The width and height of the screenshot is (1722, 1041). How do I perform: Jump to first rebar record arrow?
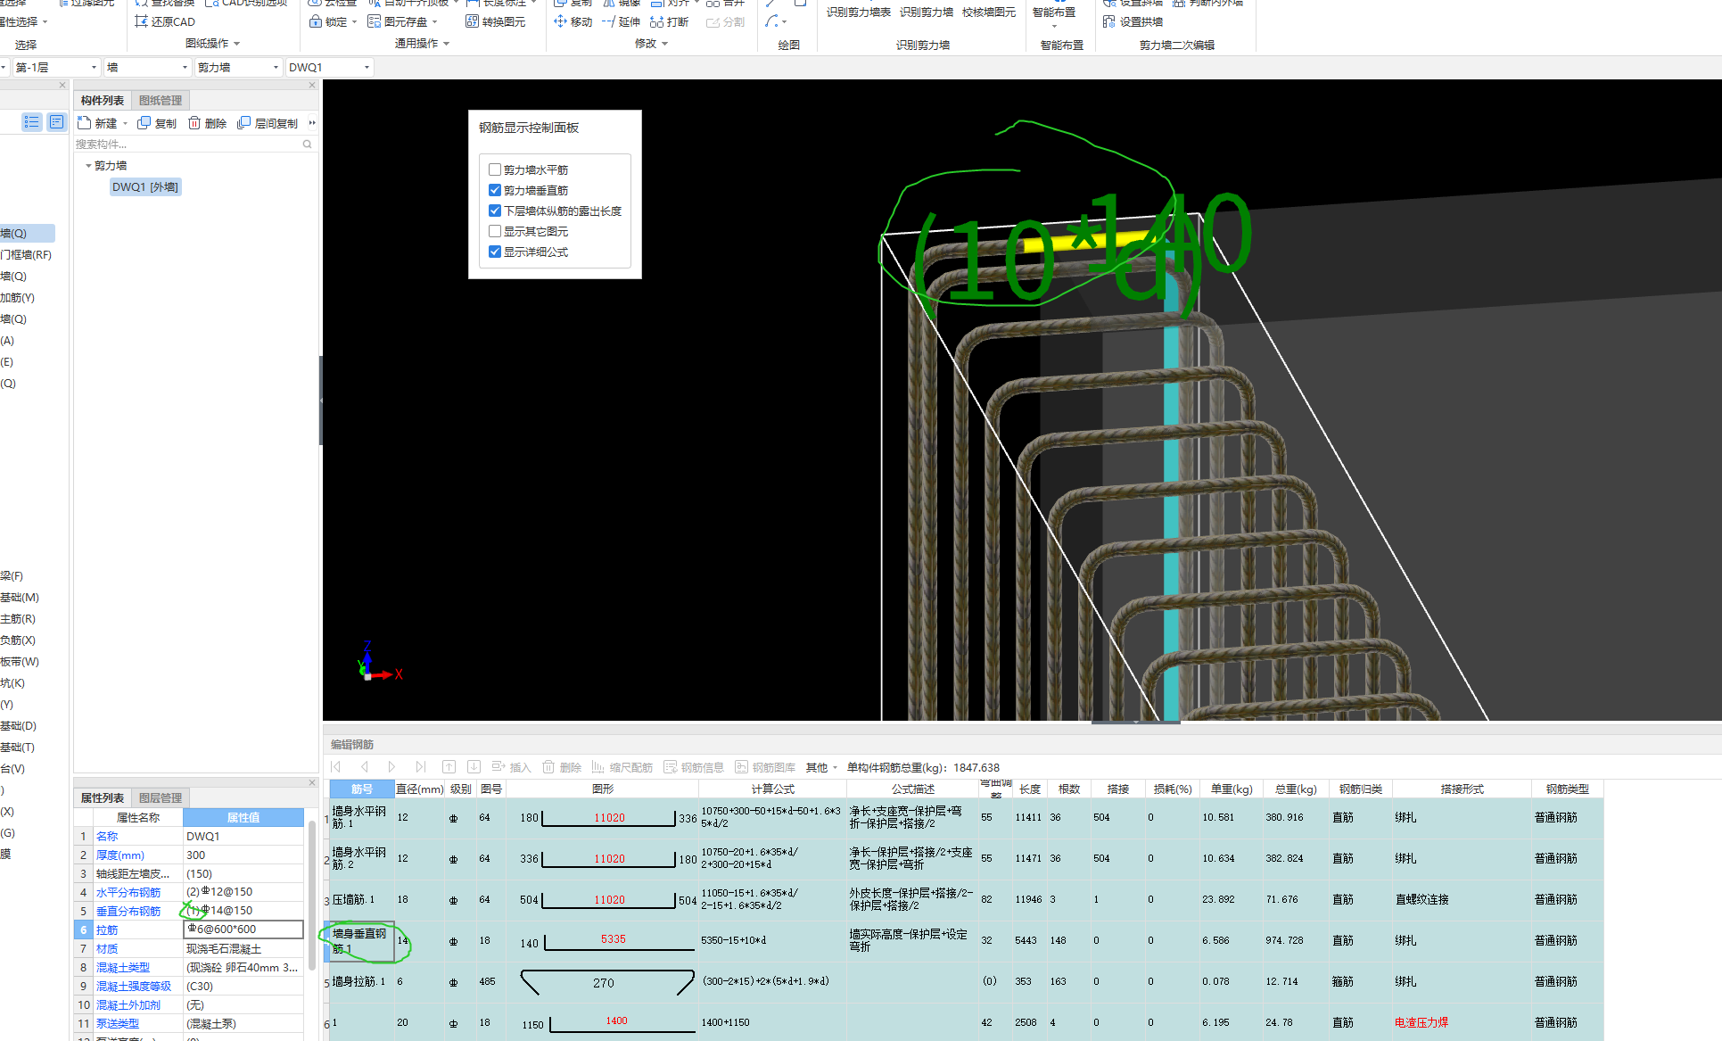coord(336,767)
